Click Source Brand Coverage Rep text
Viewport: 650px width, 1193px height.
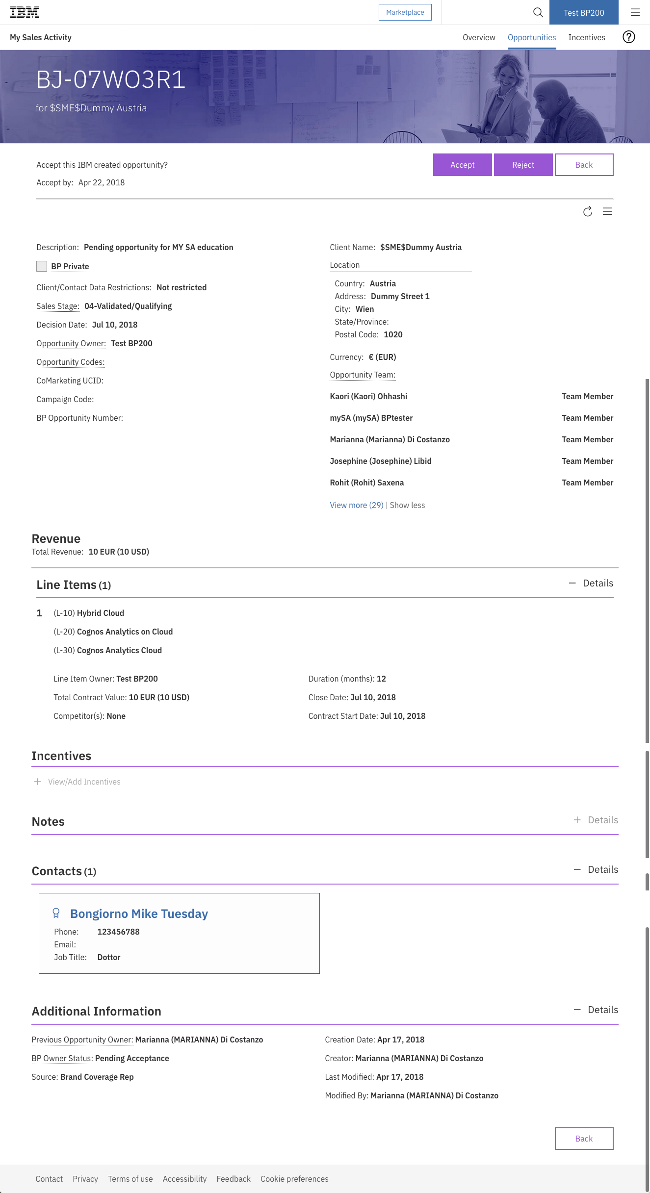pos(97,1077)
